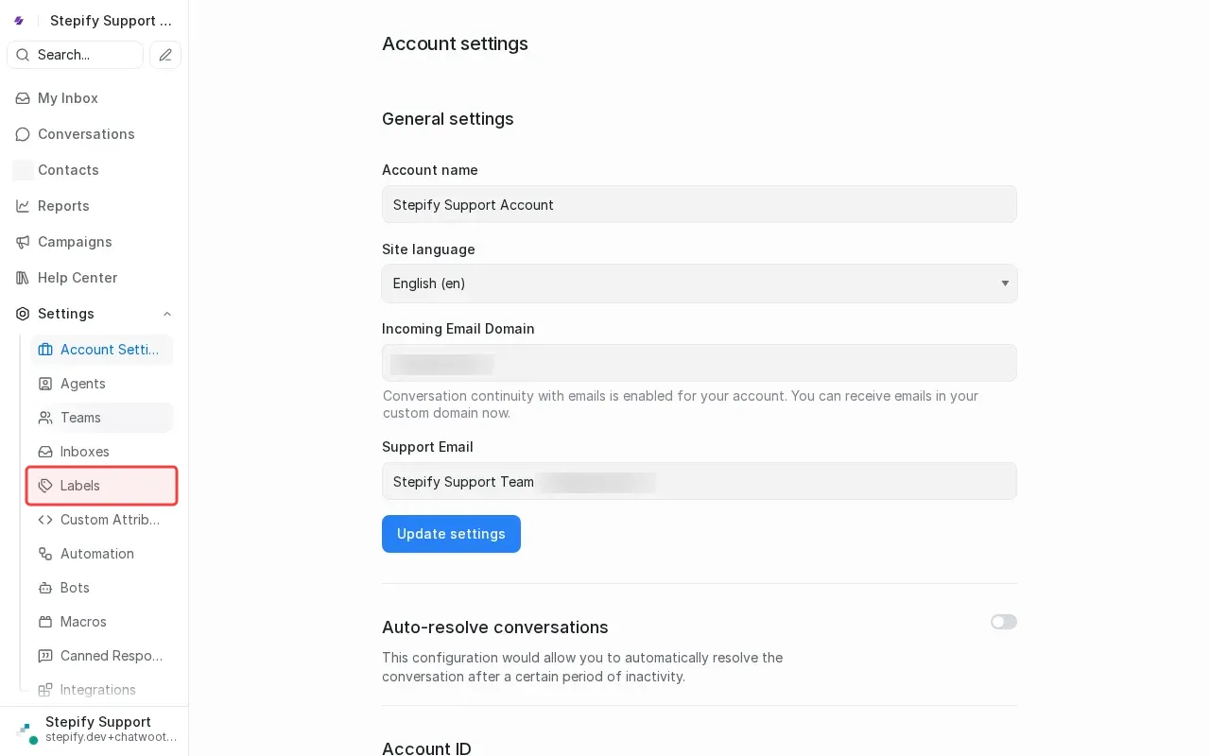Start a new conversation with the compose icon
1210x756 pixels.
[165, 55]
